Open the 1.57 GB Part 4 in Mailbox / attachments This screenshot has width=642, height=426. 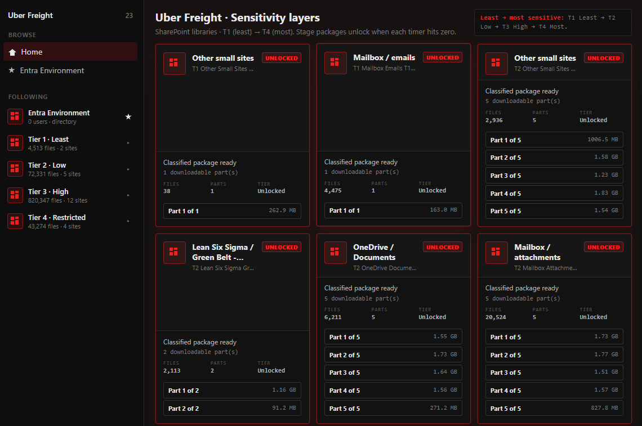(554, 391)
